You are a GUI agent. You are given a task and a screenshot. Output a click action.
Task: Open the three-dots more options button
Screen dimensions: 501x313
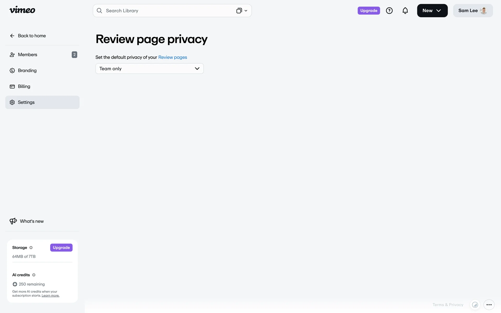[489, 305]
